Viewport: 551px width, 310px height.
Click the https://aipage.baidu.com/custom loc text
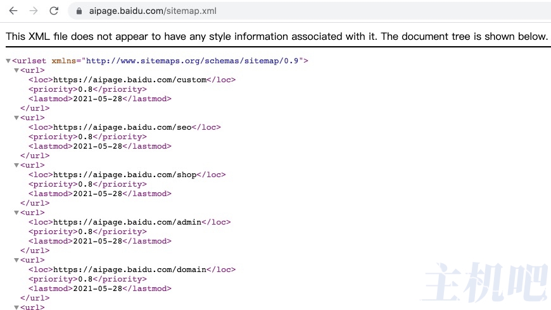pyautogui.click(x=130, y=80)
